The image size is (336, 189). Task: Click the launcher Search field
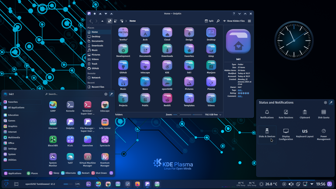[x=73, y=94]
